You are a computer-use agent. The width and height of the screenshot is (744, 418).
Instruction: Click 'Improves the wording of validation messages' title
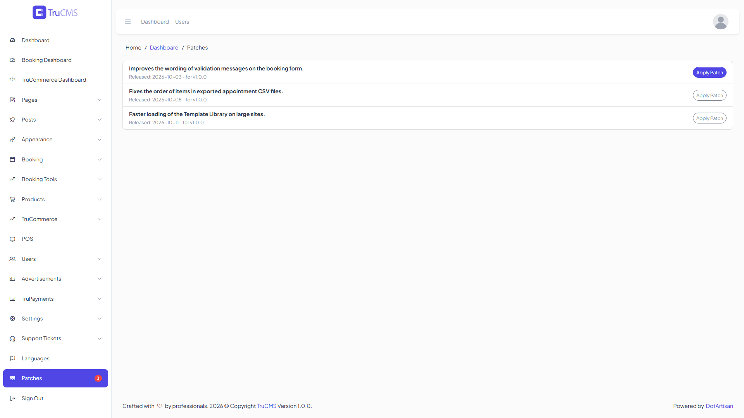(x=216, y=69)
